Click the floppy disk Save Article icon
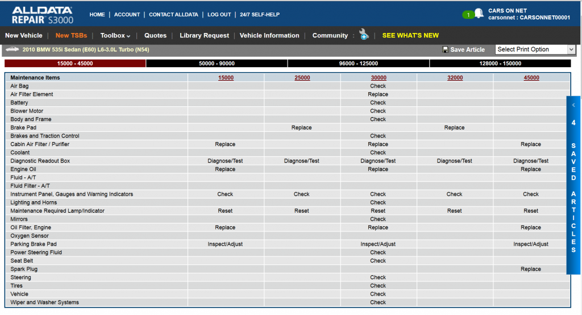The image size is (582, 315). 445,49
